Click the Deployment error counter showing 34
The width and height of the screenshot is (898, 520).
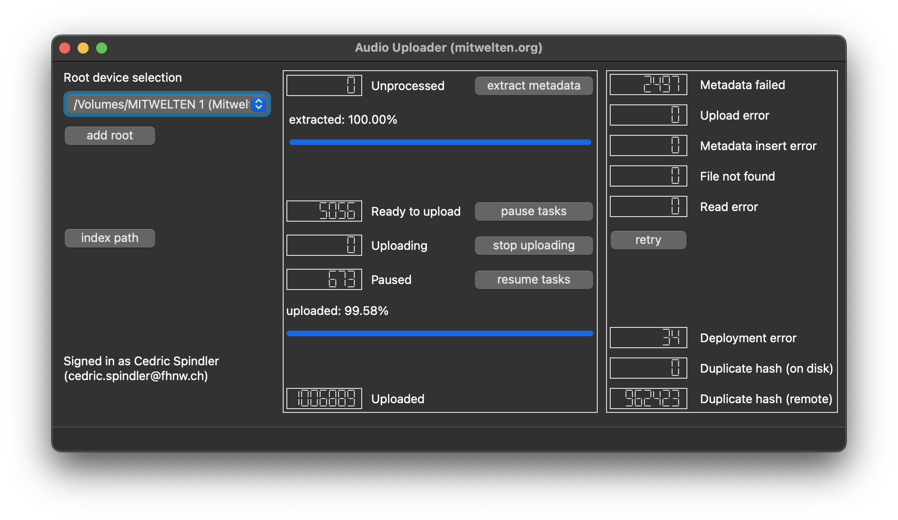coord(648,338)
